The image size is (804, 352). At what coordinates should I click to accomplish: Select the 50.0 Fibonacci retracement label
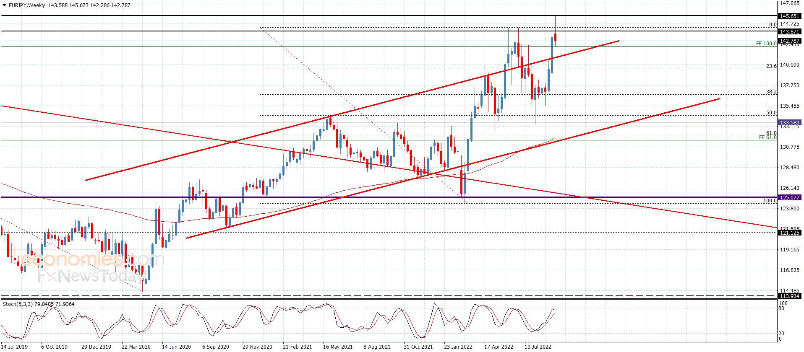(771, 113)
